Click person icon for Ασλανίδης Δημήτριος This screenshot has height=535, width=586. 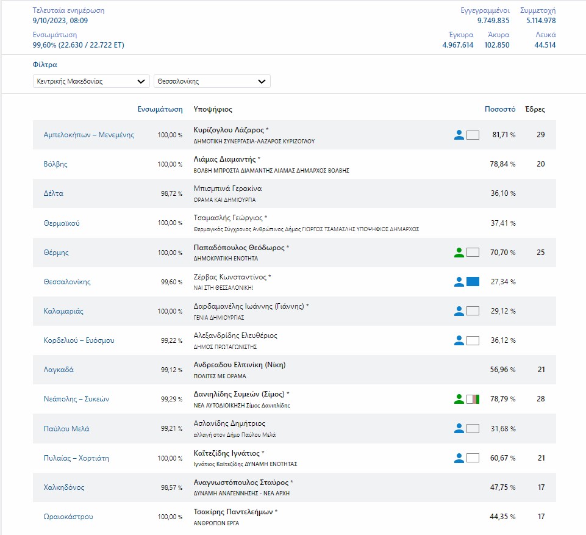point(459,429)
